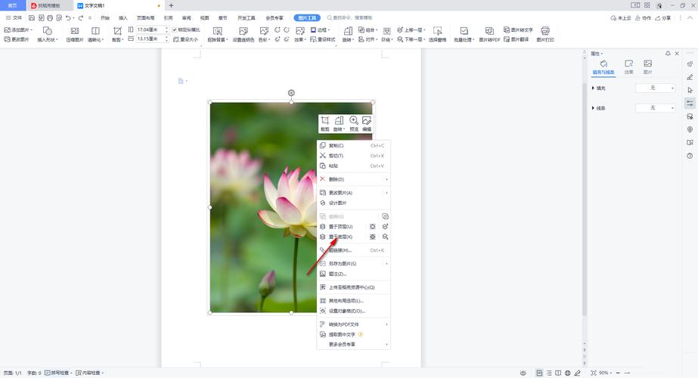This screenshot has width=698, height=378.
Task: Click Send Backward icon beside 置于底层 row
Action: point(385,237)
